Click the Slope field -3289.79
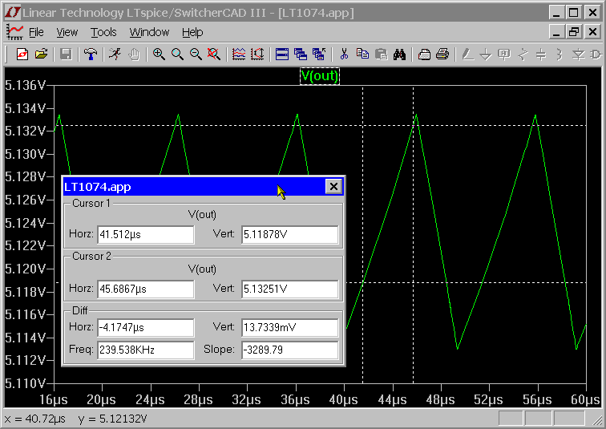Image resolution: width=606 pixels, height=429 pixels. [290, 350]
